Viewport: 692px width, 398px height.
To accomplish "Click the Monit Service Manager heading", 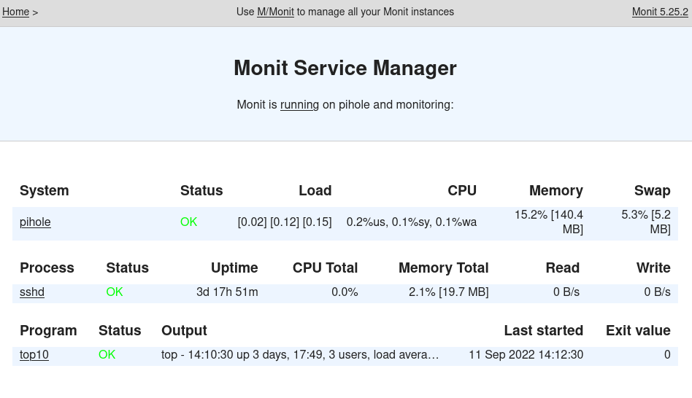I will [x=345, y=69].
